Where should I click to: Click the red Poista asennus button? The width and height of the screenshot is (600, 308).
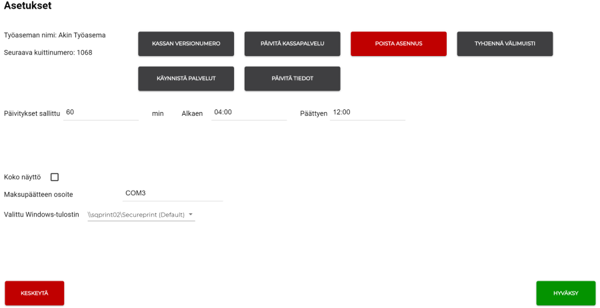[x=398, y=44]
